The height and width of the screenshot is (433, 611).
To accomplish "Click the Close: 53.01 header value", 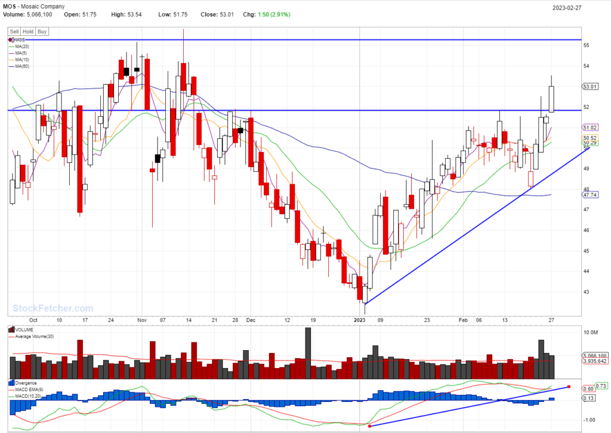I will (217, 14).
